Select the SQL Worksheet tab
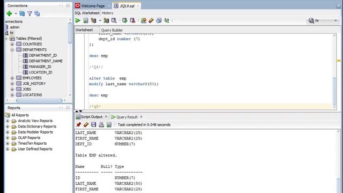This screenshot has height=193, width=343. [x=87, y=13]
